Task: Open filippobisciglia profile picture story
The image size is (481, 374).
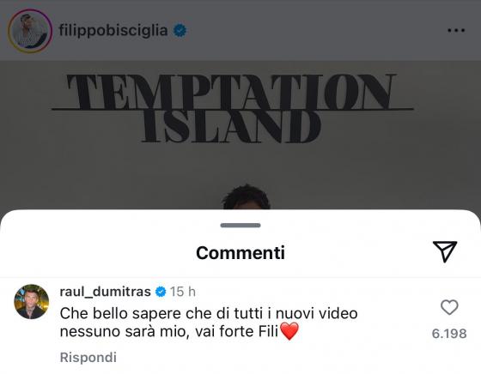Action: coord(30,31)
